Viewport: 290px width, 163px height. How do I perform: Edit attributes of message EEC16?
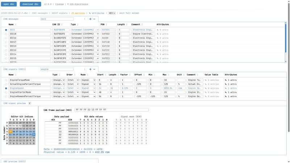[x=162, y=38]
